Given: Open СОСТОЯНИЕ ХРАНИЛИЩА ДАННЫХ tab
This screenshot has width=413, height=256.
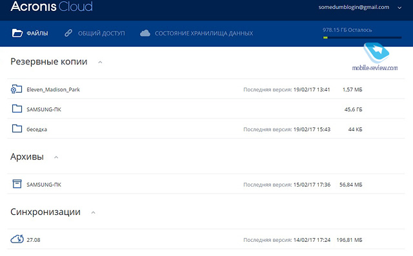Looking at the screenshot, I should 204,33.
